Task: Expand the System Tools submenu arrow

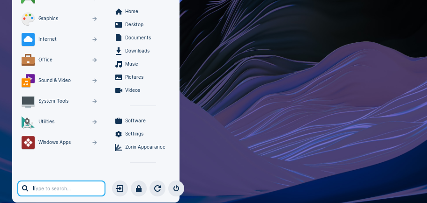Action: [95, 101]
